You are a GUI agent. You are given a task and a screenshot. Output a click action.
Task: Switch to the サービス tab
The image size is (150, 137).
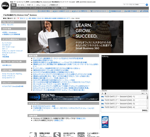[x=21, y=5]
